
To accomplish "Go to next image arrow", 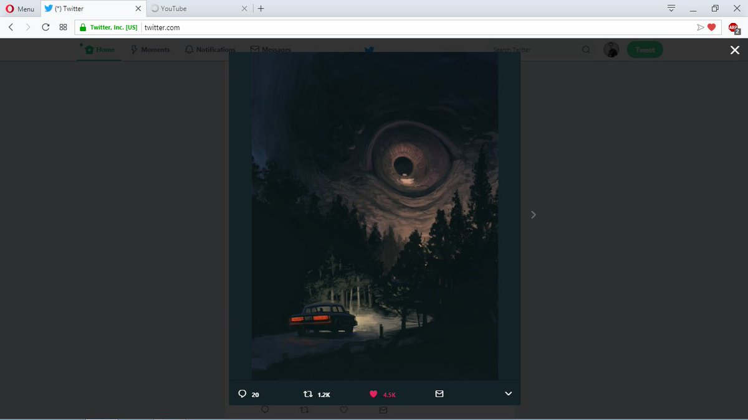I will pos(533,215).
